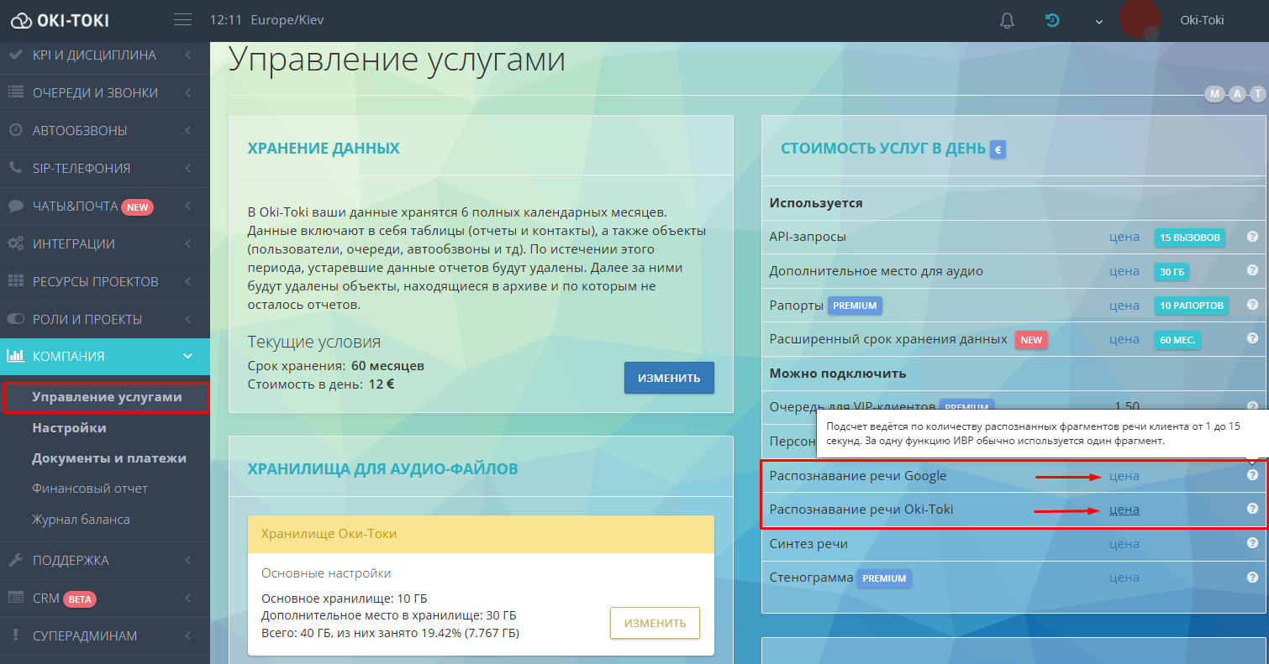The width and height of the screenshot is (1269, 664).
Task: Open цена link for Стенограмма
Action: (x=1124, y=578)
